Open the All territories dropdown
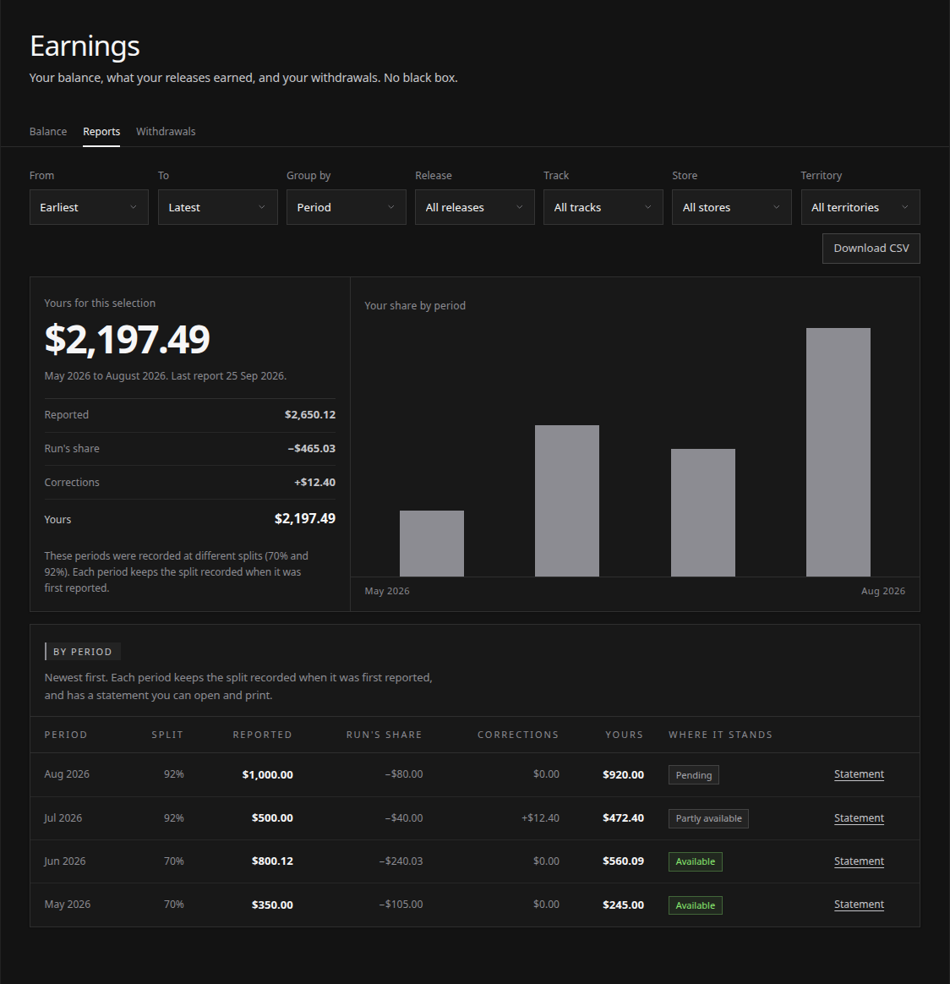 (860, 207)
